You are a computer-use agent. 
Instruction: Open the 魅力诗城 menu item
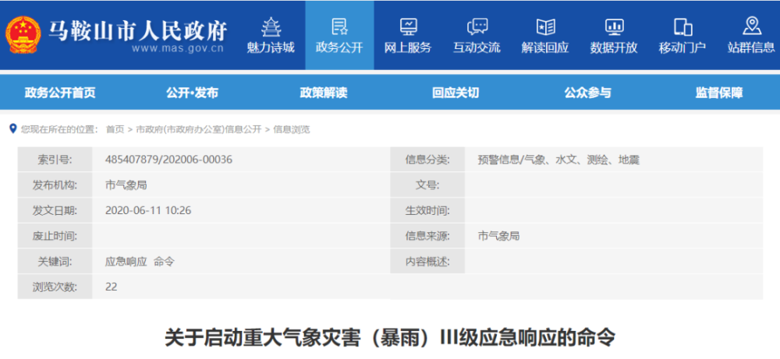271,48
